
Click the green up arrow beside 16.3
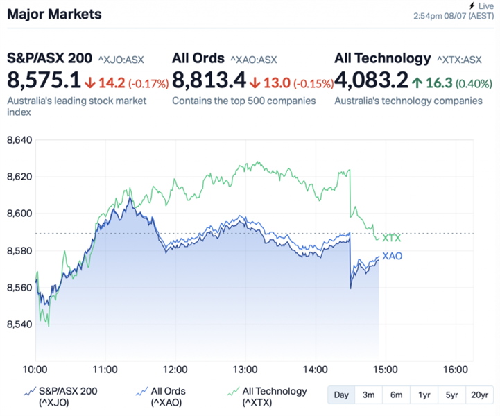pos(417,83)
